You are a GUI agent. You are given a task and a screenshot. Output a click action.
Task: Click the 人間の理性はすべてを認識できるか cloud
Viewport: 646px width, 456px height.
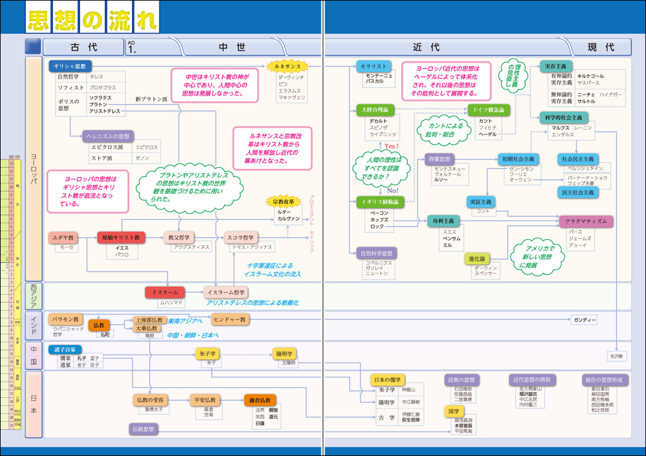(x=381, y=168)
